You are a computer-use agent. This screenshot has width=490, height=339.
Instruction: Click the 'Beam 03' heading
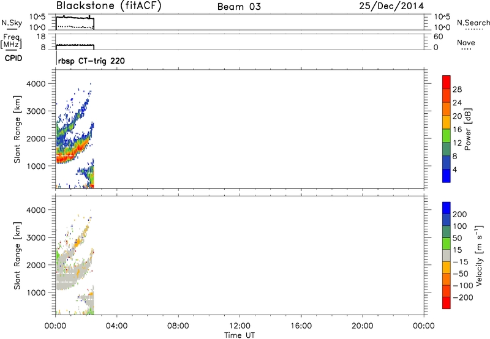coord(239,7)
